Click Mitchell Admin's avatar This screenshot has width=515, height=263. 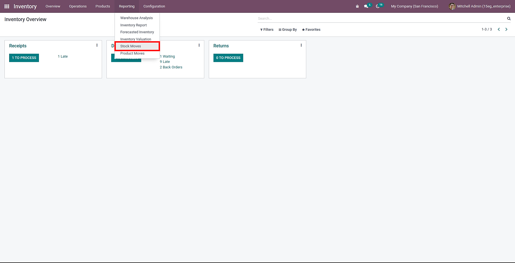coord(452,6)
